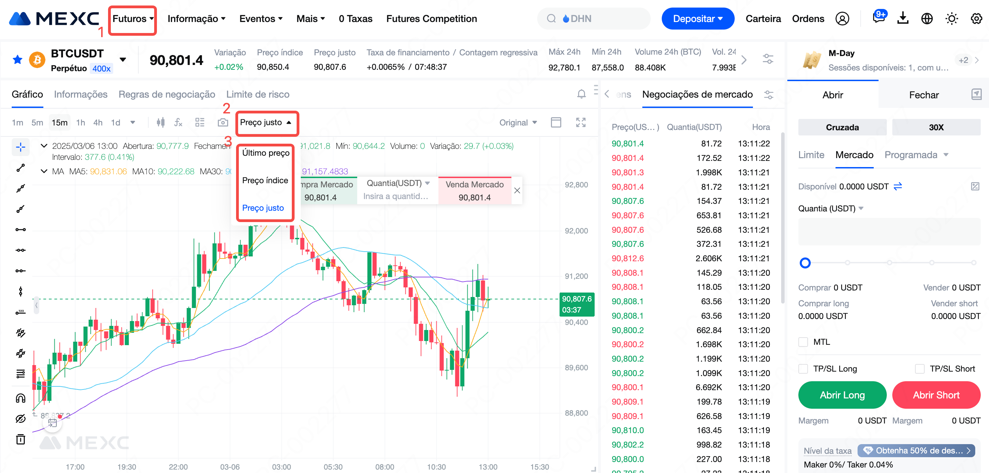Select the magnet snap tool

click(x=21, y=398)
